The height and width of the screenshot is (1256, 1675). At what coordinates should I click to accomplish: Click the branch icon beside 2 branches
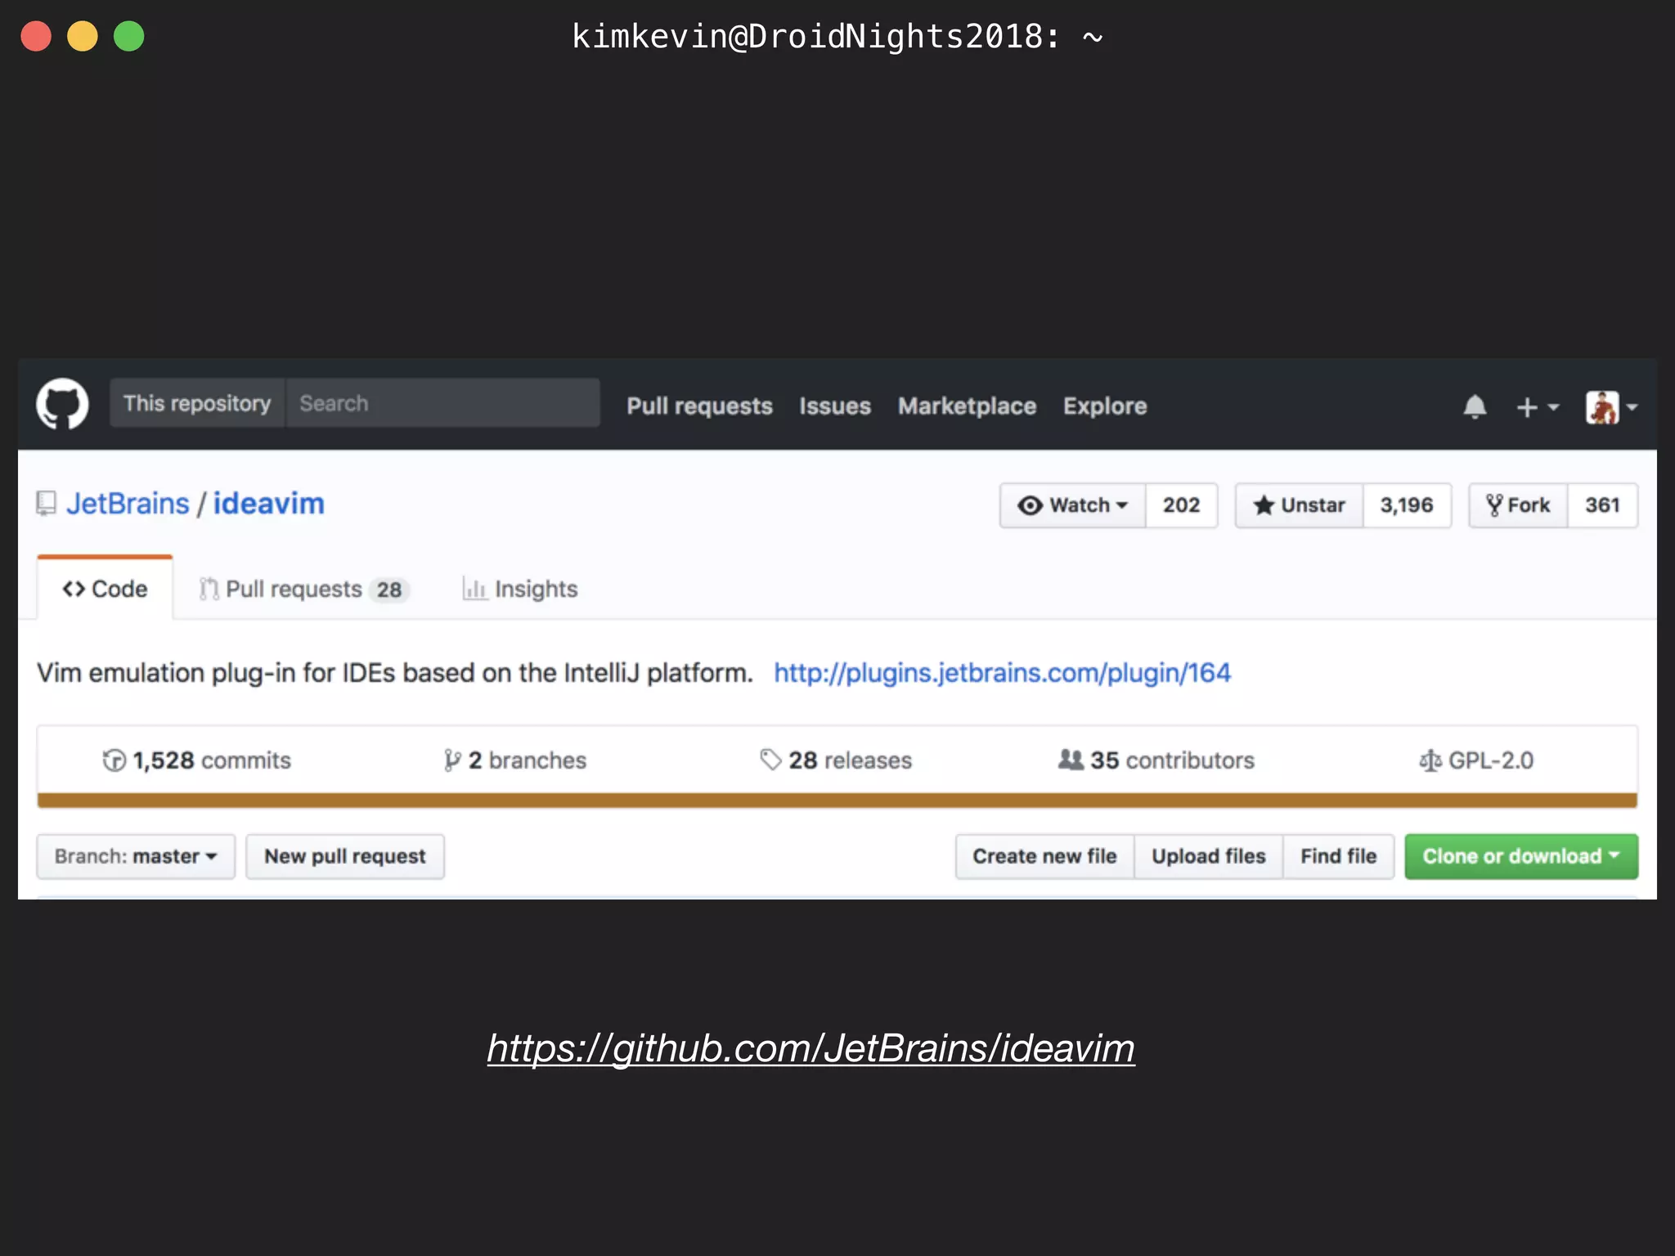point(452,760)
